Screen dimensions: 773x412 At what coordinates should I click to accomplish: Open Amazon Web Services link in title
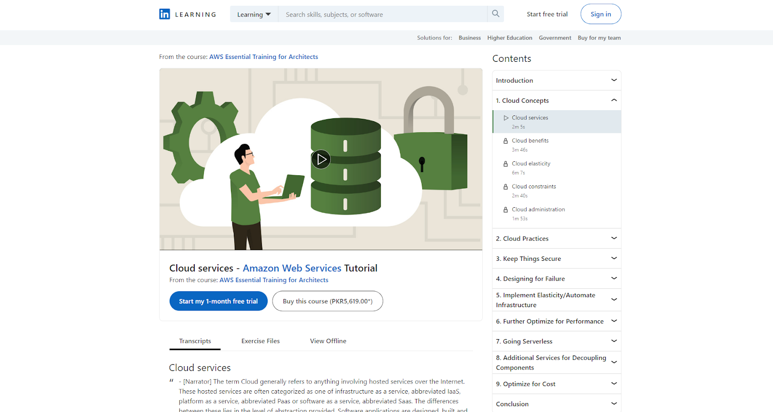coord(292,268)
